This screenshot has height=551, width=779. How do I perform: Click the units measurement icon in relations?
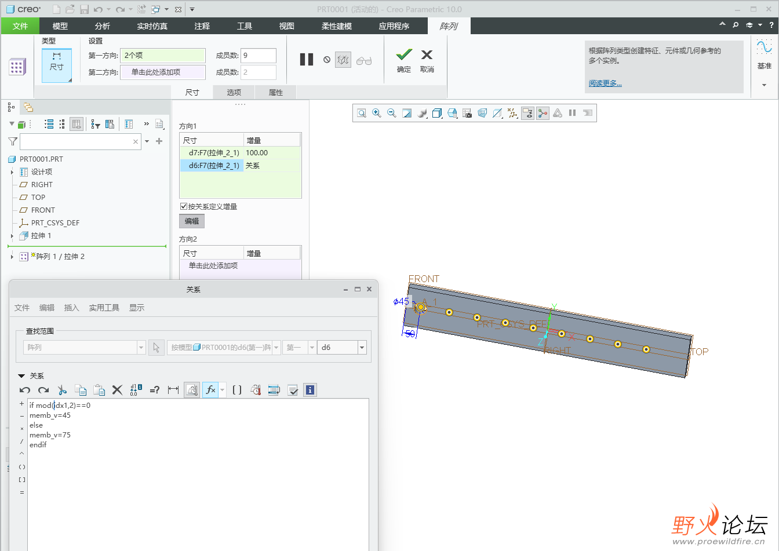click(x=256, y=390)
